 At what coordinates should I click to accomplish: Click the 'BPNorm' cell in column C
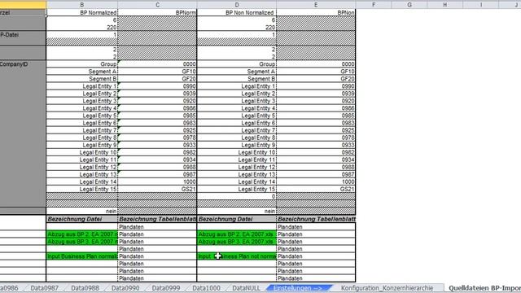point(157,13)
